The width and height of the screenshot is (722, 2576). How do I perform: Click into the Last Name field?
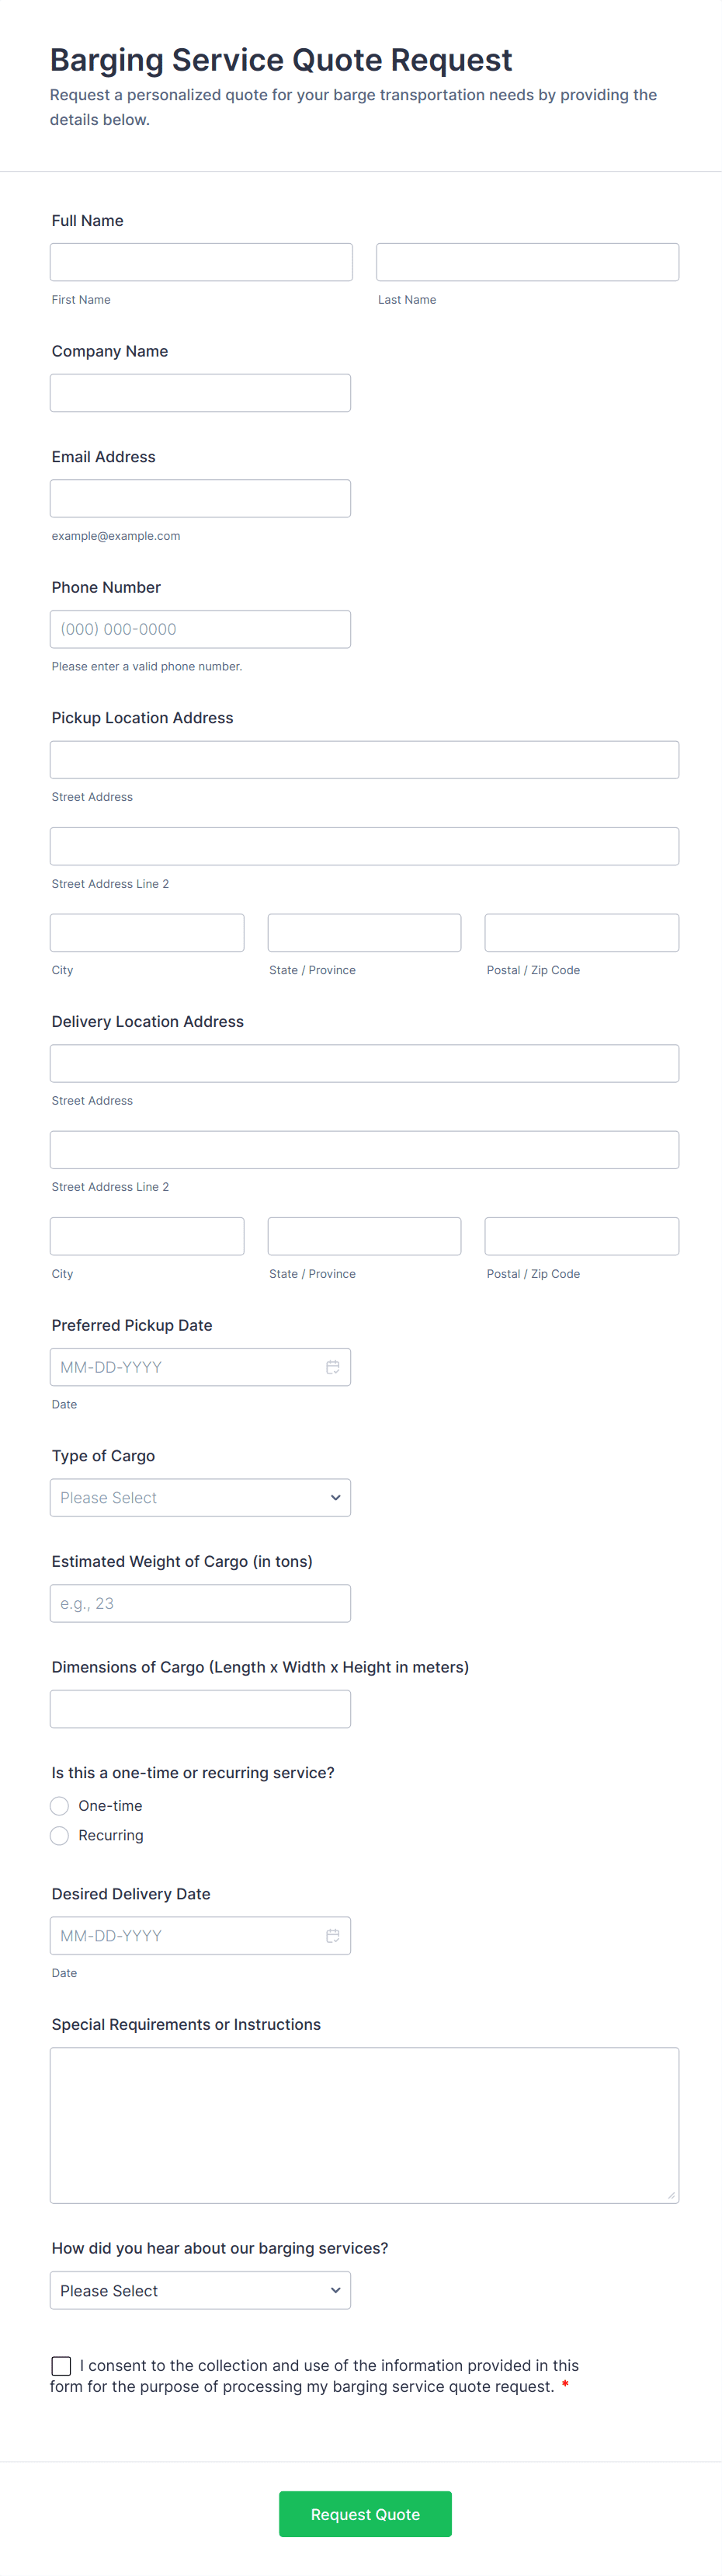pyautogui.click(x=527, y=262)
